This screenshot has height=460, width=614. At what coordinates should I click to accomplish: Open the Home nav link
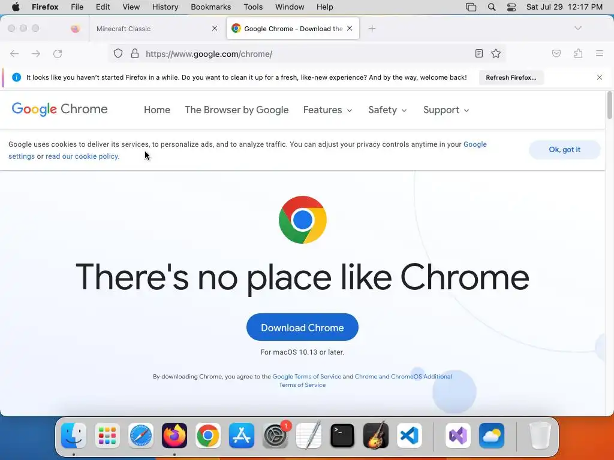[157, 110]
